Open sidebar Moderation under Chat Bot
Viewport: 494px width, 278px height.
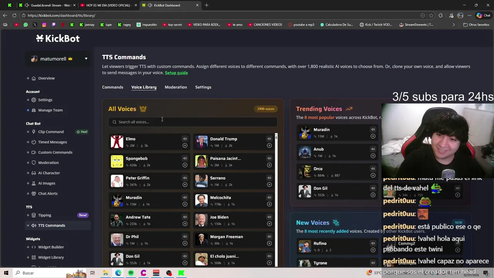(48, 163)
